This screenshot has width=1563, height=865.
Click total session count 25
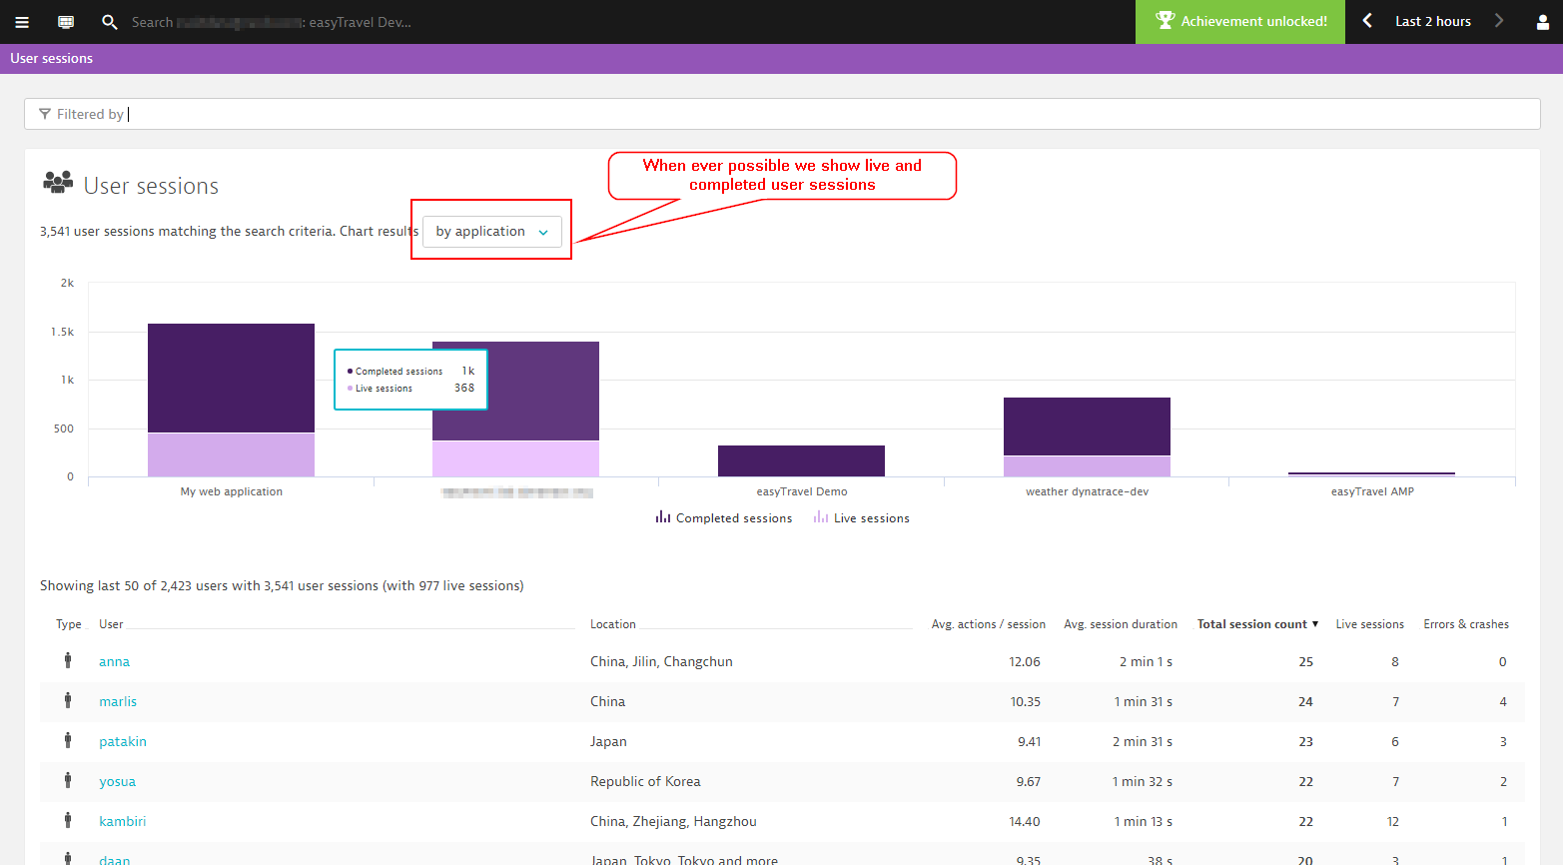point(1305,661)
